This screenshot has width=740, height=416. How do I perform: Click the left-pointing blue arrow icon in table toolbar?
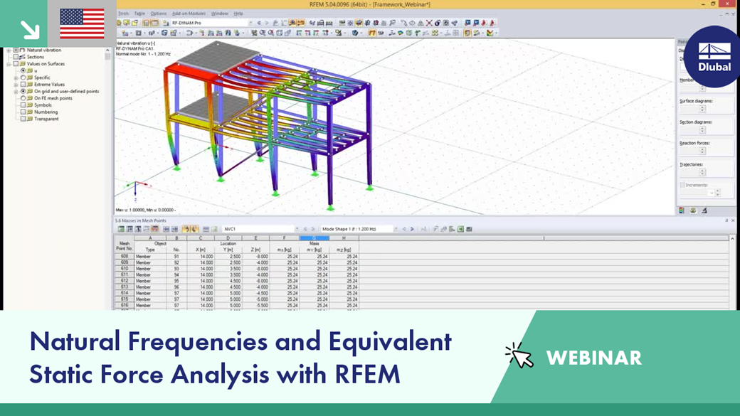pyautogui.click(x=166, y=229)
